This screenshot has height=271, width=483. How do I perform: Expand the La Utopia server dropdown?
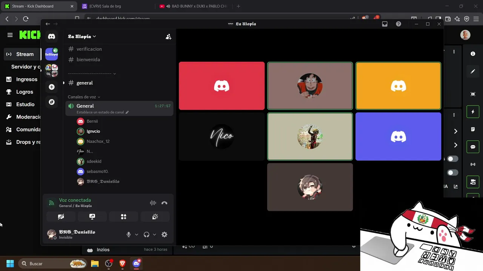pyautogui.click(x=94, y=37)
